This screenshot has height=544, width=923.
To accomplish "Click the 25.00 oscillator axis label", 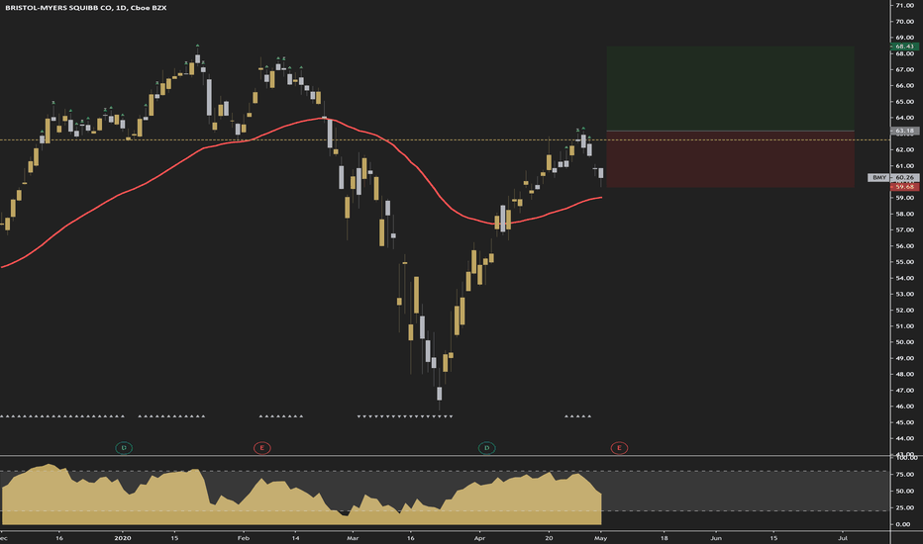I will [905, 507].
